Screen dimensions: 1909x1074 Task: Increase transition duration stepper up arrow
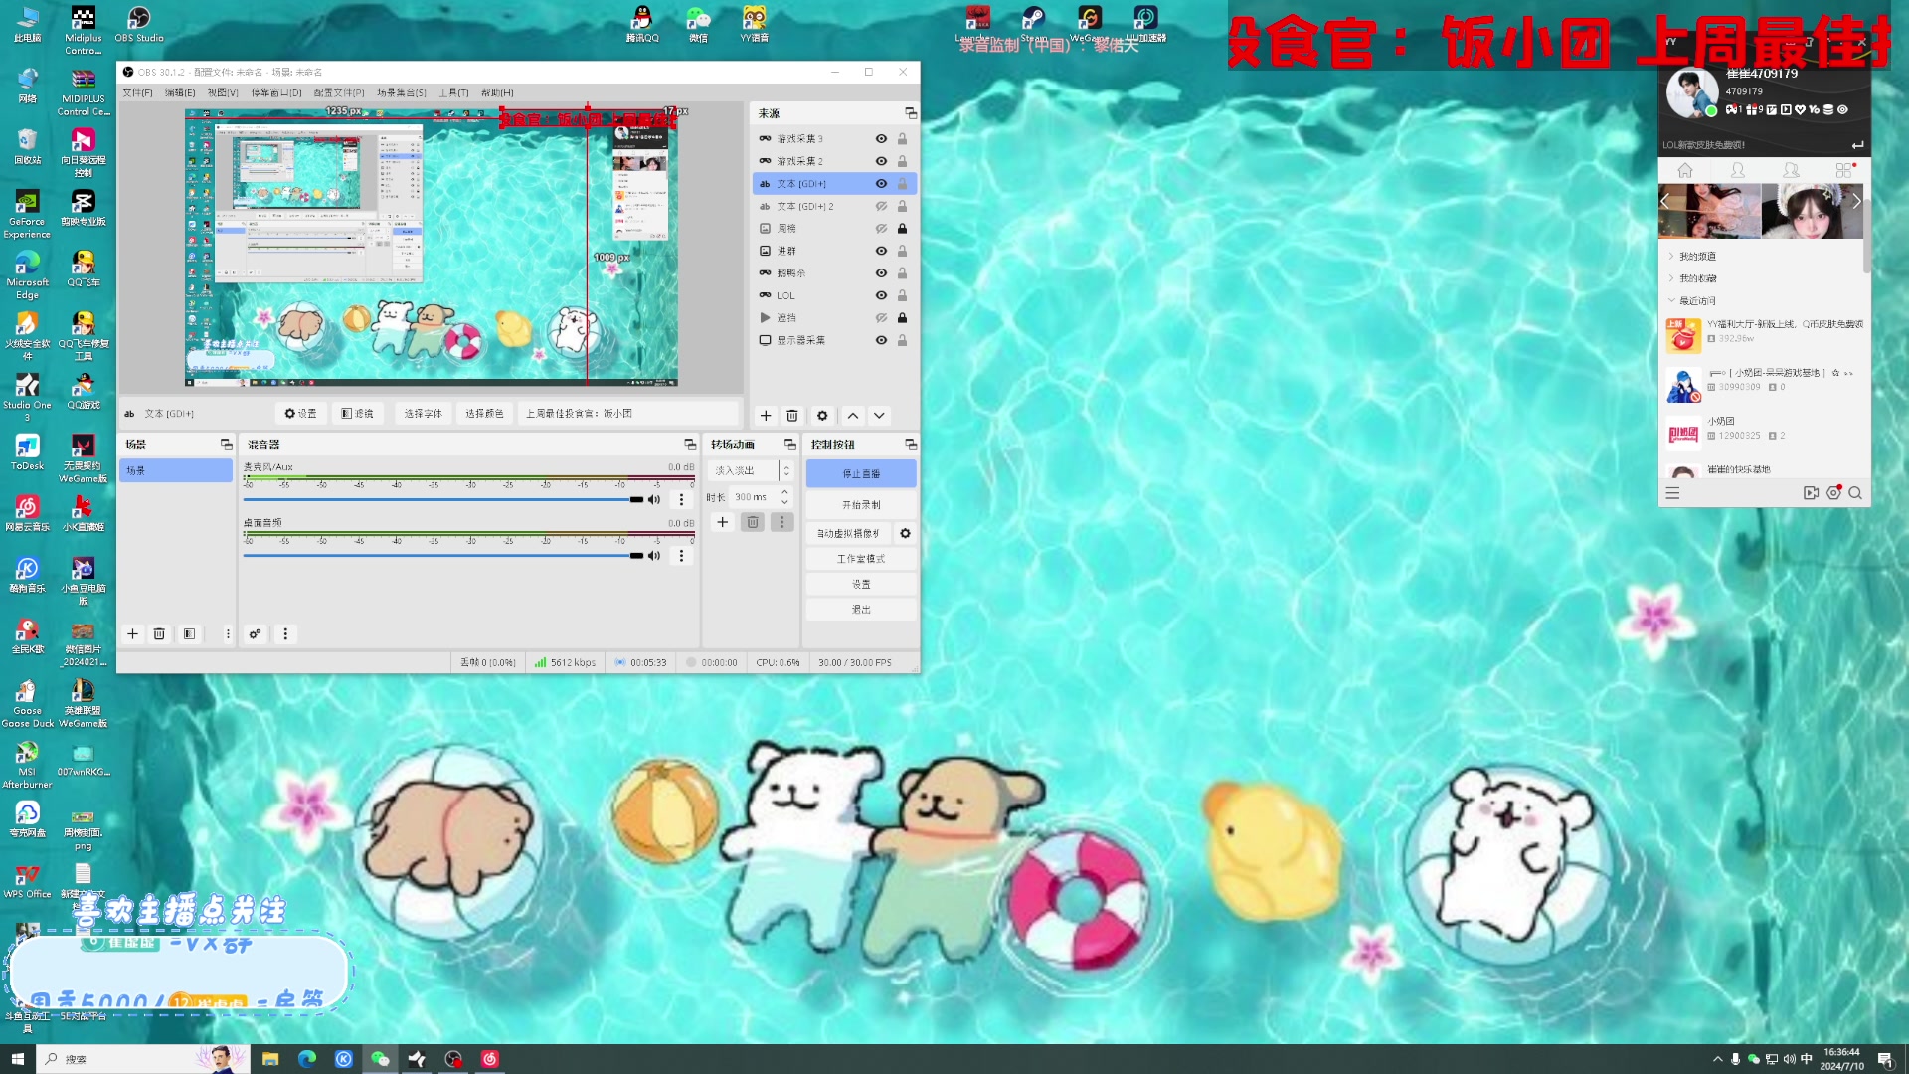pos(785,492)
